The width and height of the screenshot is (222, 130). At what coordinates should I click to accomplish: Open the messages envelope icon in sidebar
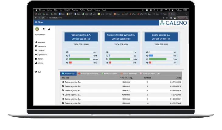[x=43, y=29]
